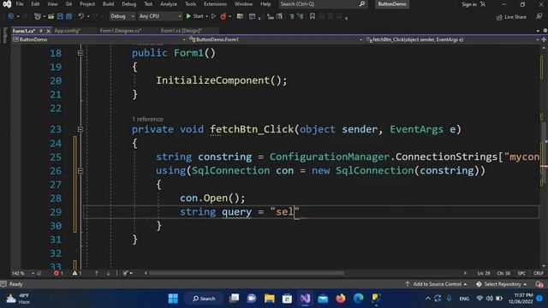Open the Debug configuration dropdown
Image resolution: width=548 pixels, height=308 pixels.
pos(122,16)
